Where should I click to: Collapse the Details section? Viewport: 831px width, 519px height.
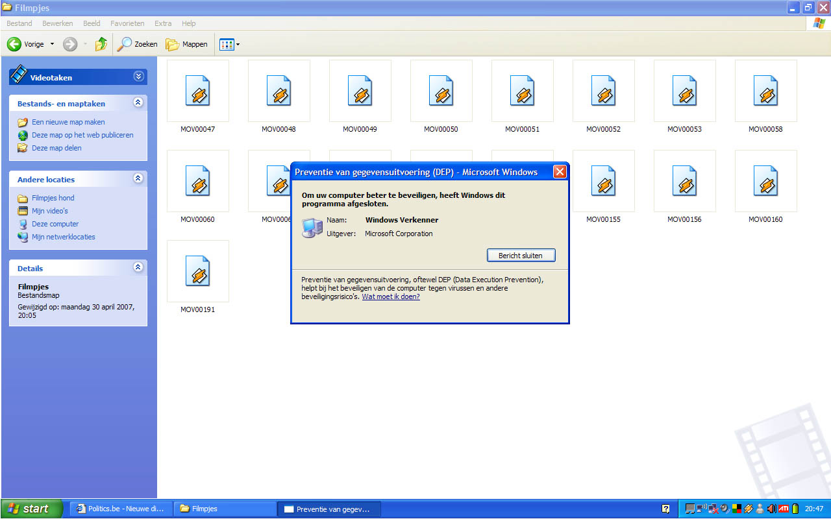[138, 267]
